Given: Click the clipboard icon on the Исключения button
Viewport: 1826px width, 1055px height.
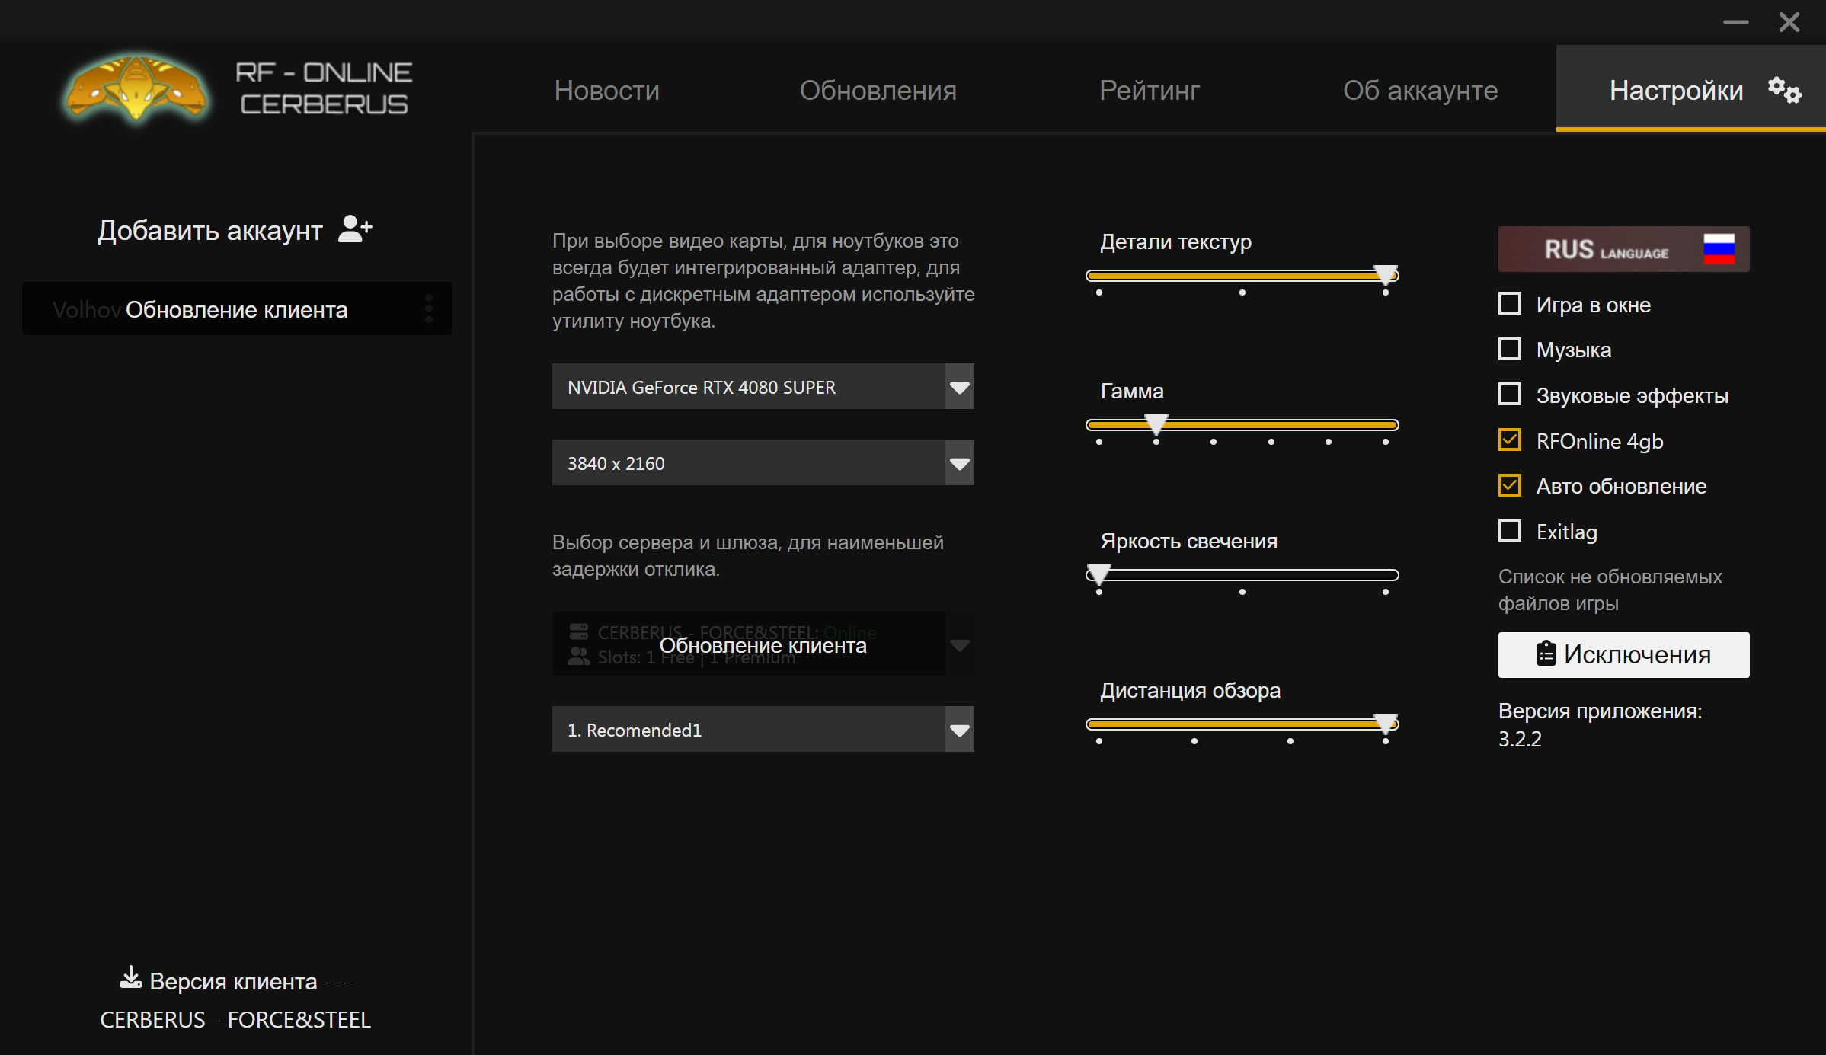Looking at the screenshot, I should (1546, 654).
